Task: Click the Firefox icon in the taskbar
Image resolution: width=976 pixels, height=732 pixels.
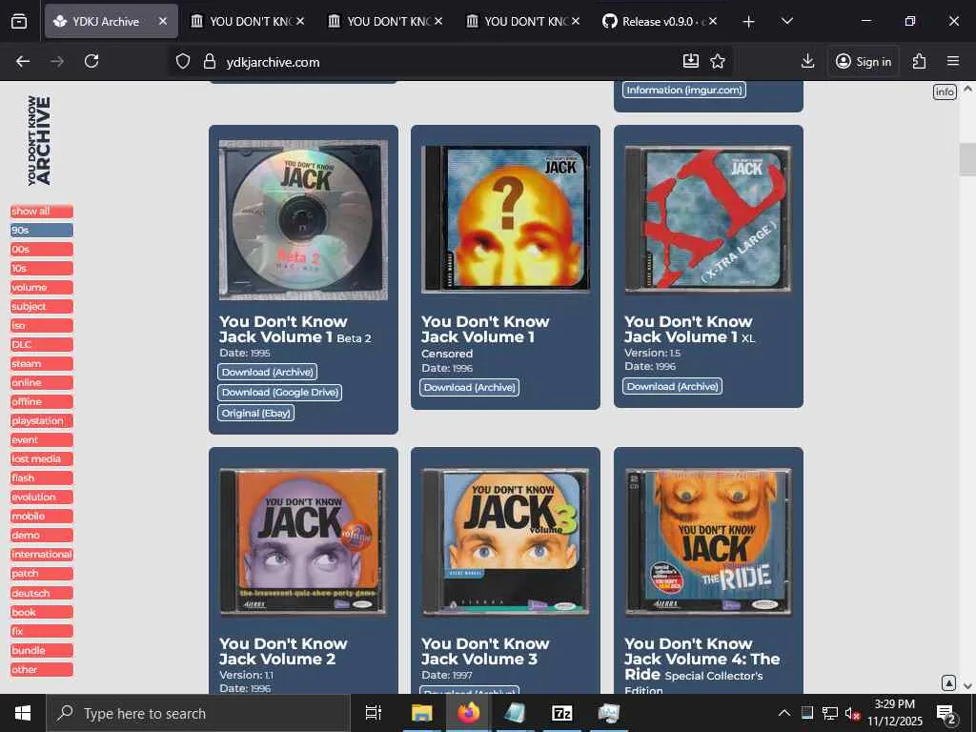Action: [x=469, y=713]
